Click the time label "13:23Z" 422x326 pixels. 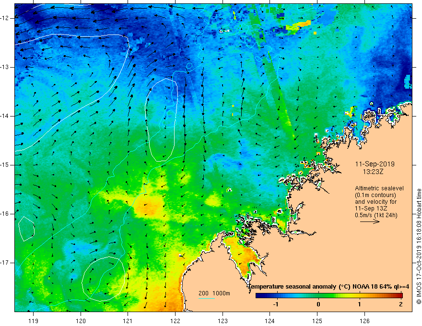(x=373, y=172)
